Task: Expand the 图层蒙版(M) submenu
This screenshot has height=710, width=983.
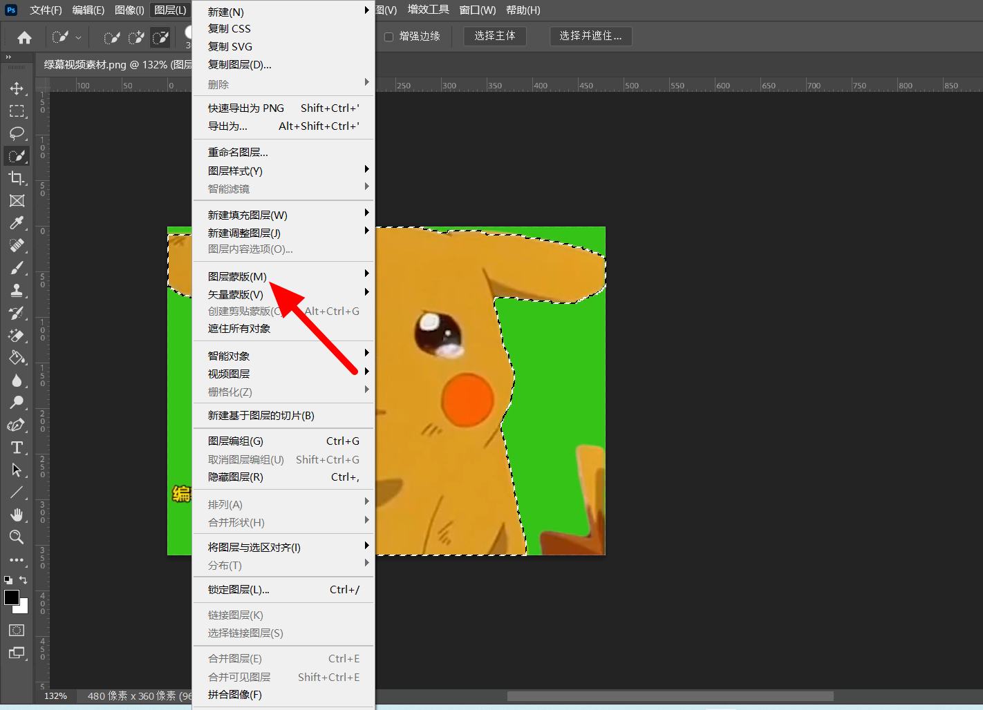Action: coord(283,276)
